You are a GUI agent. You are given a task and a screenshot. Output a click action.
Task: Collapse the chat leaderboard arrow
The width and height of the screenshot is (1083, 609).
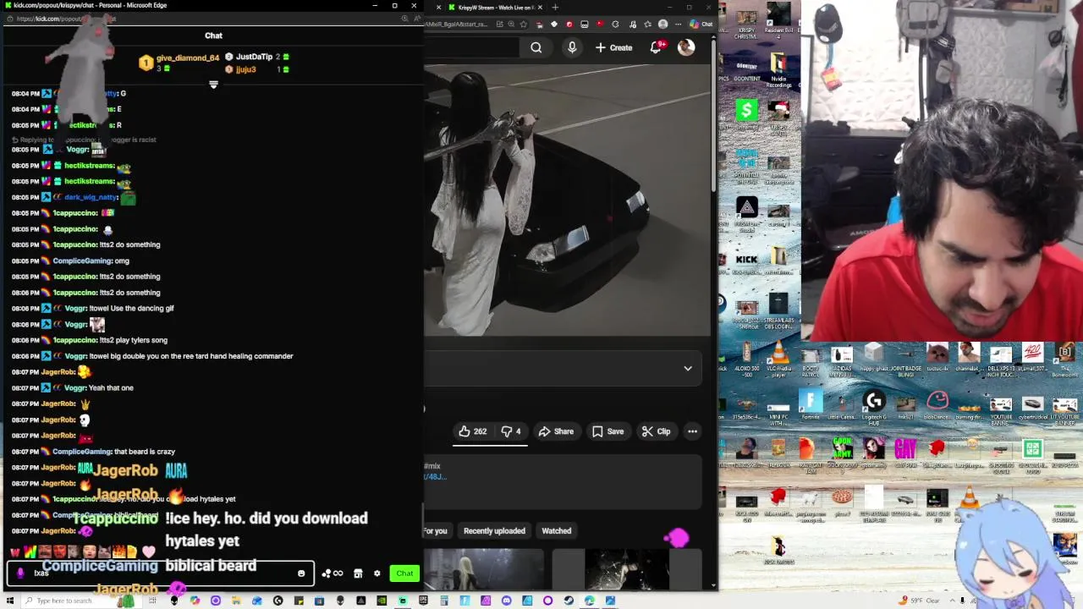[213, 85]
